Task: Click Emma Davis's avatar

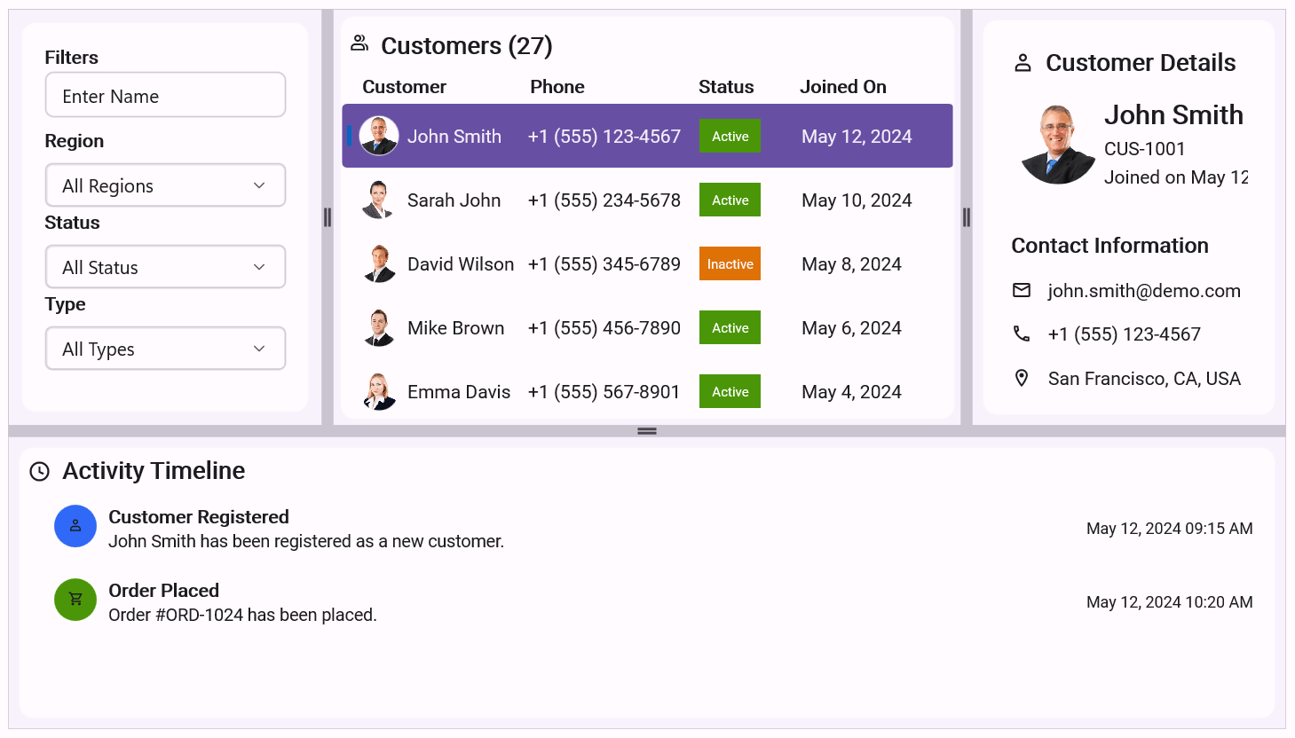Action: coord(379,391)
